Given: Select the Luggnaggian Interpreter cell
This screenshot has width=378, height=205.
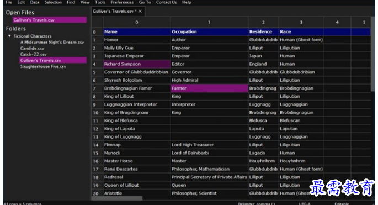Looking at the screenshot, I should pos(137,104).
